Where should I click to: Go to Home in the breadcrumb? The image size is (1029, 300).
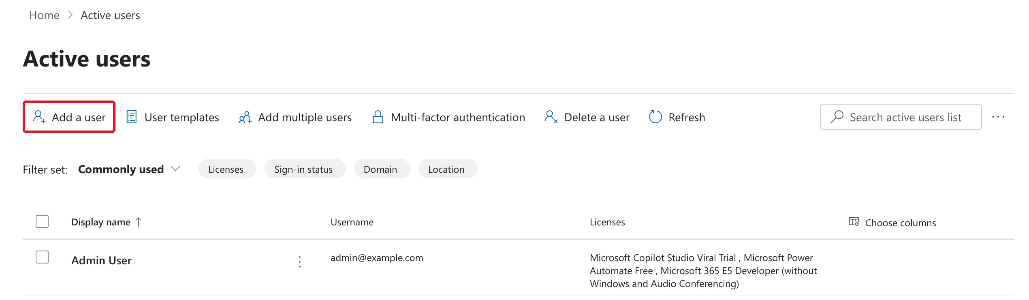click(45, 15)
